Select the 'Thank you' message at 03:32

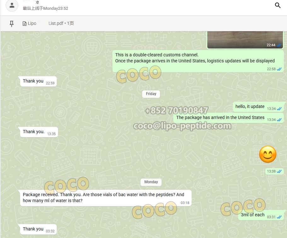38,229
